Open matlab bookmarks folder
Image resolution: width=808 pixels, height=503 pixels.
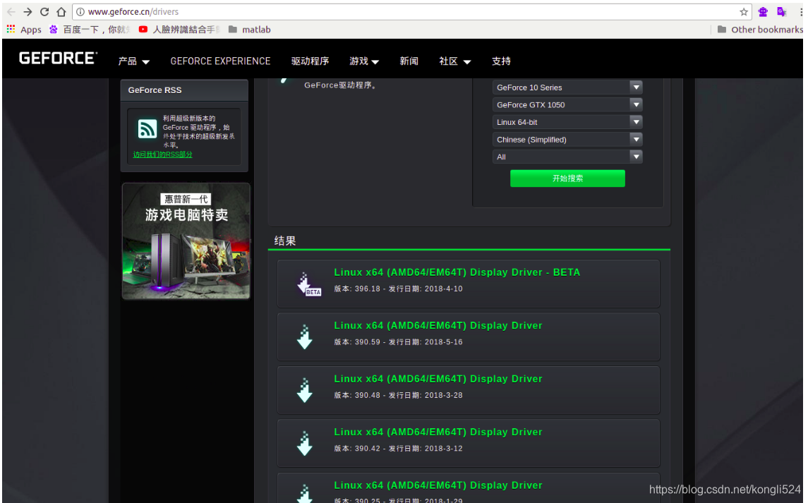tap(249, 30)
